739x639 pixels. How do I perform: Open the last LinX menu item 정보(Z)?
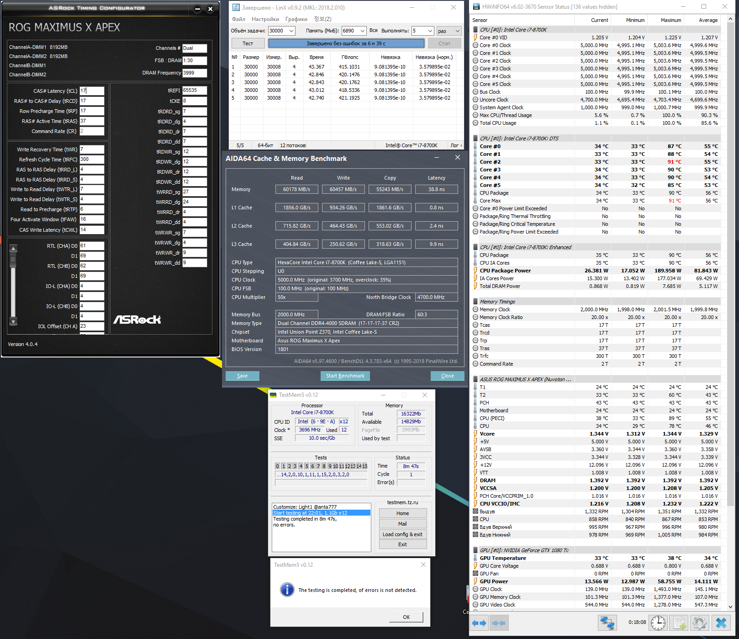pyautogui.click(x=322, y=19)
